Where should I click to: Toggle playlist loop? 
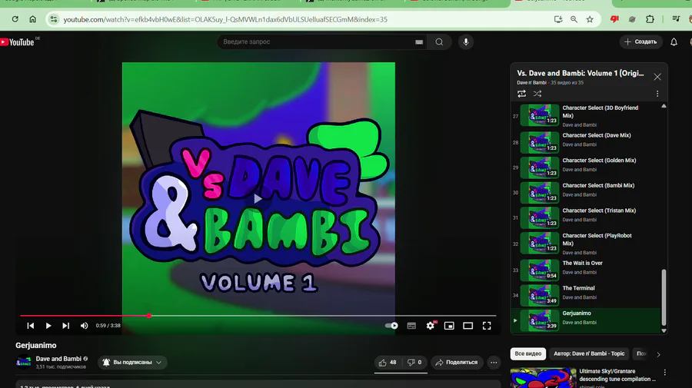click(x=521, y=94)
